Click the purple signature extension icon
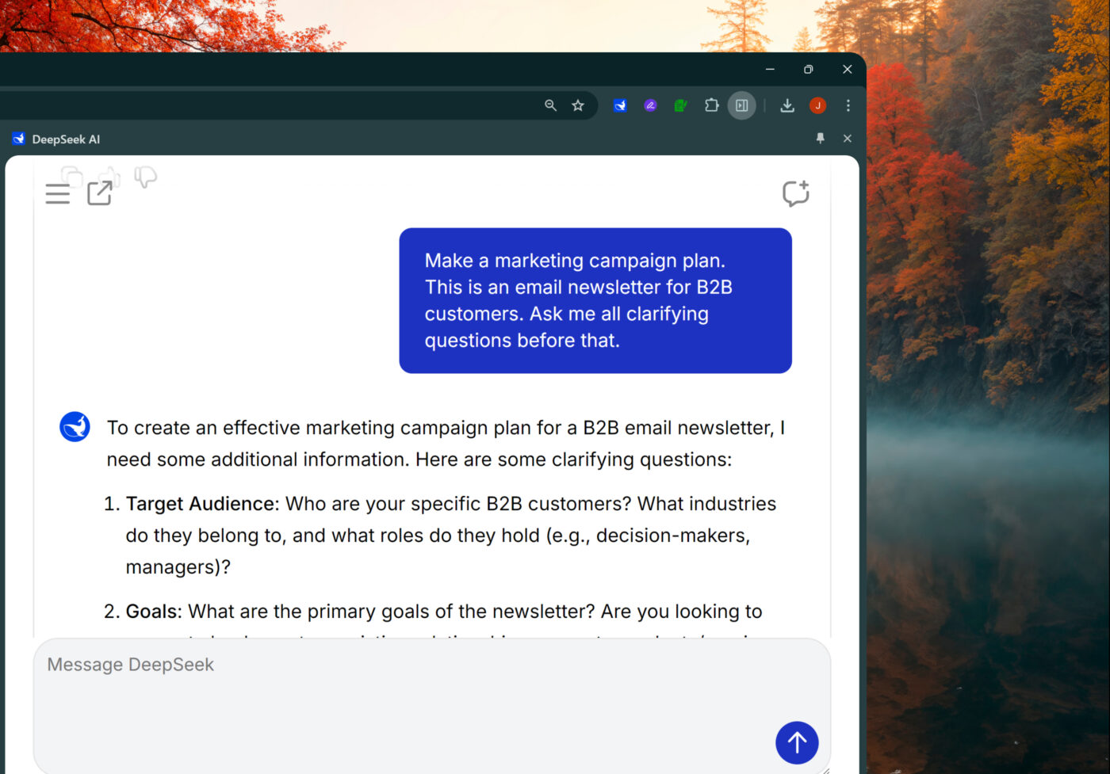 point(650,105)
